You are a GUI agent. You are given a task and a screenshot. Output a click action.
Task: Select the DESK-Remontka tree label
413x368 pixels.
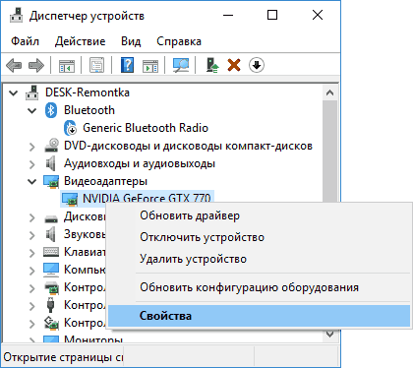coord(88,92)
